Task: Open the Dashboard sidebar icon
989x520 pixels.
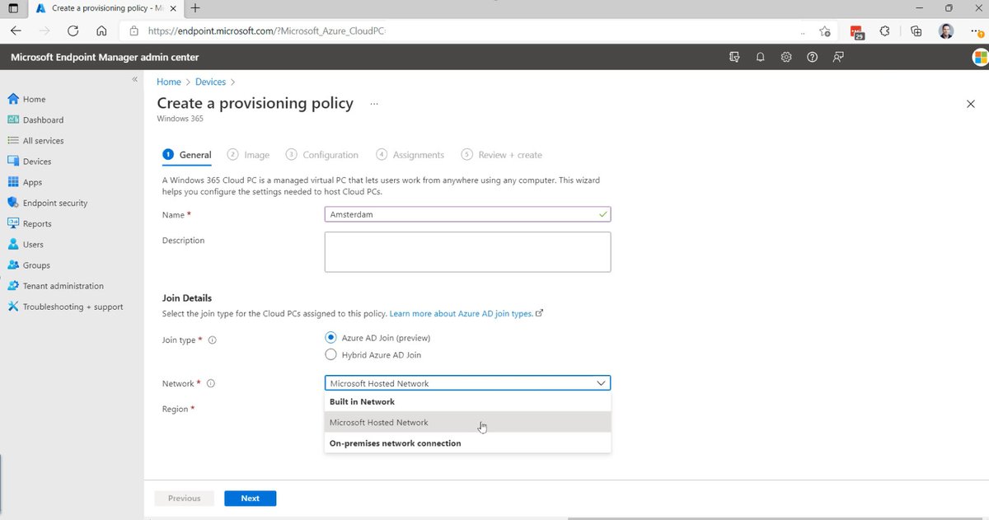Action: pyautogui.click(x=13, y=119)
